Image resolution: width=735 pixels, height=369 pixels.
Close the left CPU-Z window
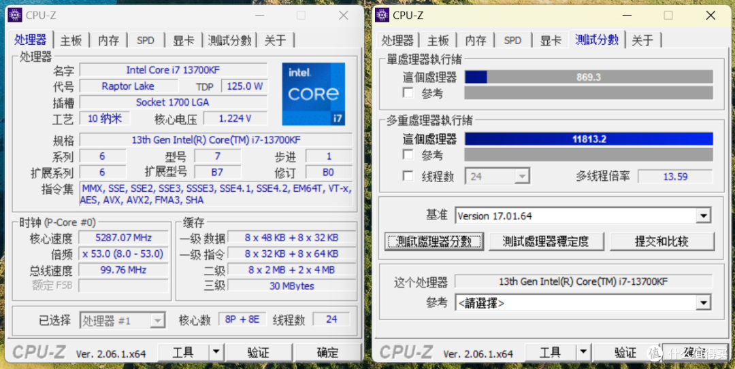click(344, 15)
